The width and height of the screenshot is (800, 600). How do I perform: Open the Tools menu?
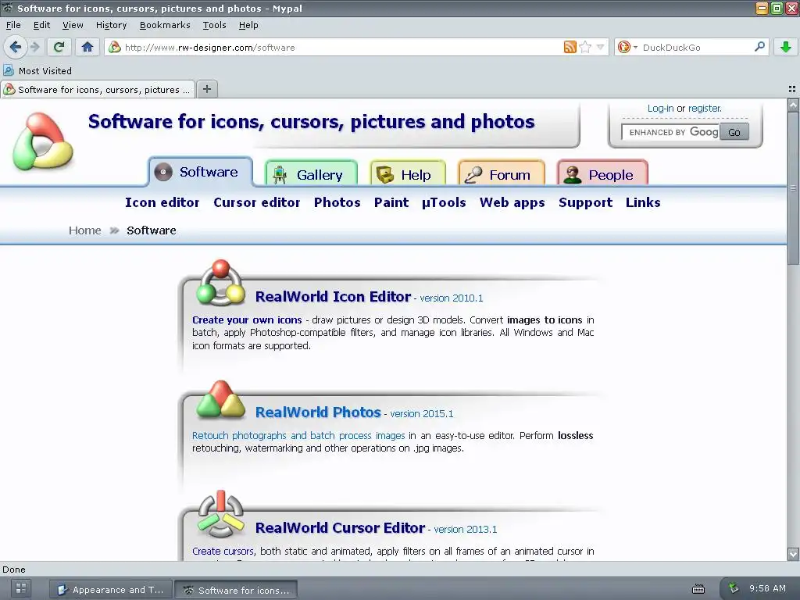(214, 25)
